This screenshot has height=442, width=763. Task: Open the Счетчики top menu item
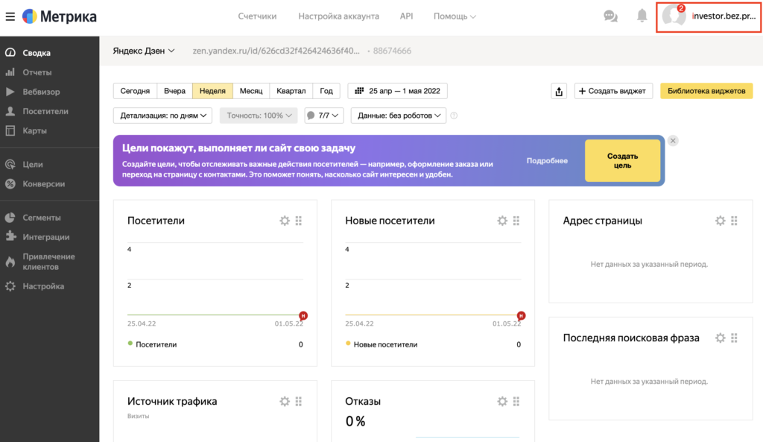[x=257, y=16]
